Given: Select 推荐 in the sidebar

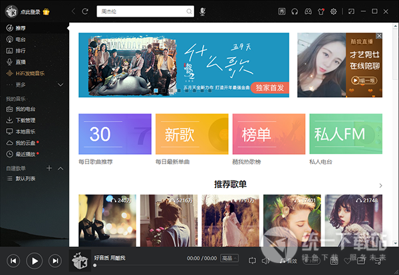Looking at the screenshot, I should coord(35,28).
